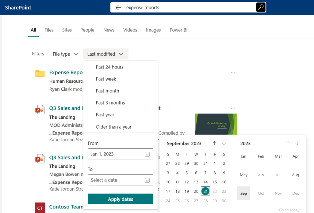Click the Megan Bowen Q3 Sales PowerPoint icon
The height and width of the screenshot is (213, 314).
[40, 159]
